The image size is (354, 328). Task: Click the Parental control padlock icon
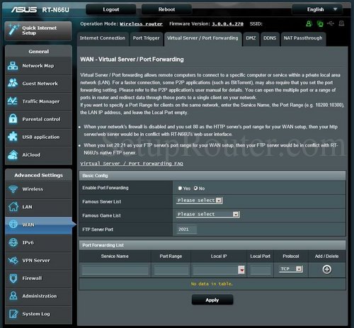click(x=13, y=119)
